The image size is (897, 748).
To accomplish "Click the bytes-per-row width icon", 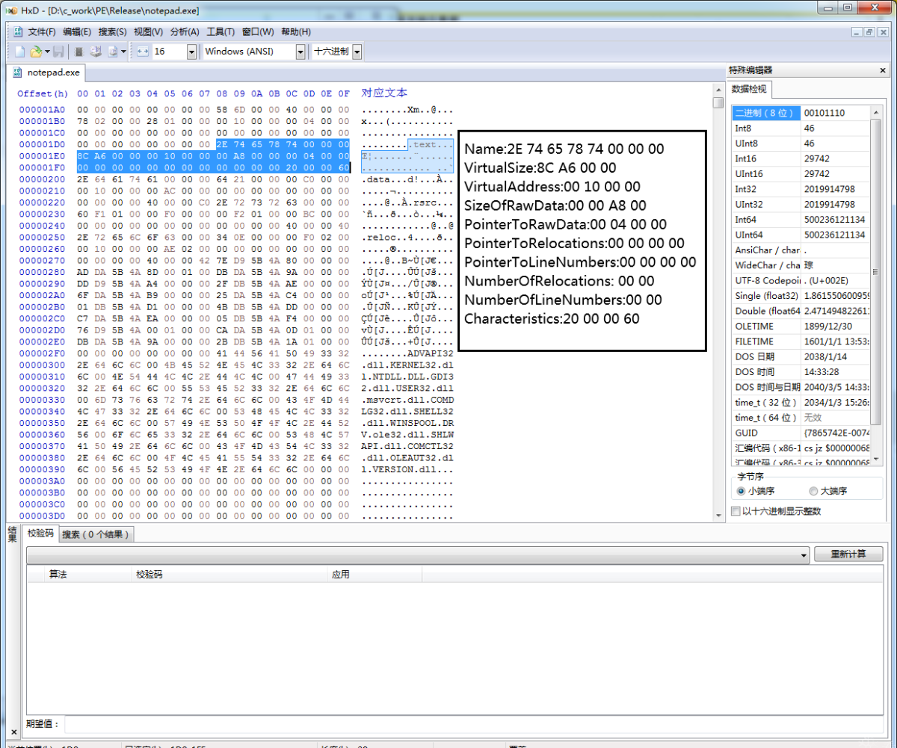I will (x=142, y=52).
